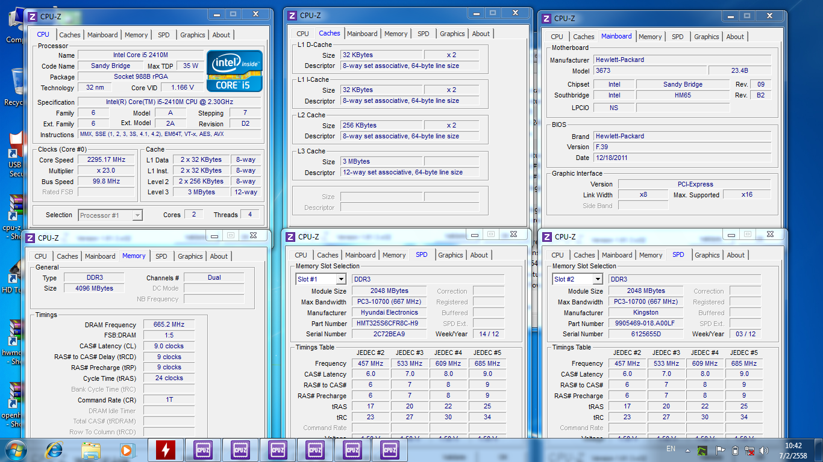Show hidden system tray icons
The width and height of the screenshot is (823, 462).
point(687,450)
